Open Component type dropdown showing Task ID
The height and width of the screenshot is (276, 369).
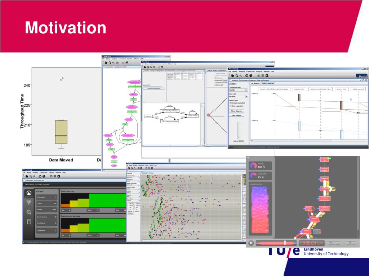239,90
